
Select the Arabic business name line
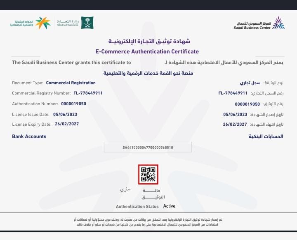click(x=147, y=73)
